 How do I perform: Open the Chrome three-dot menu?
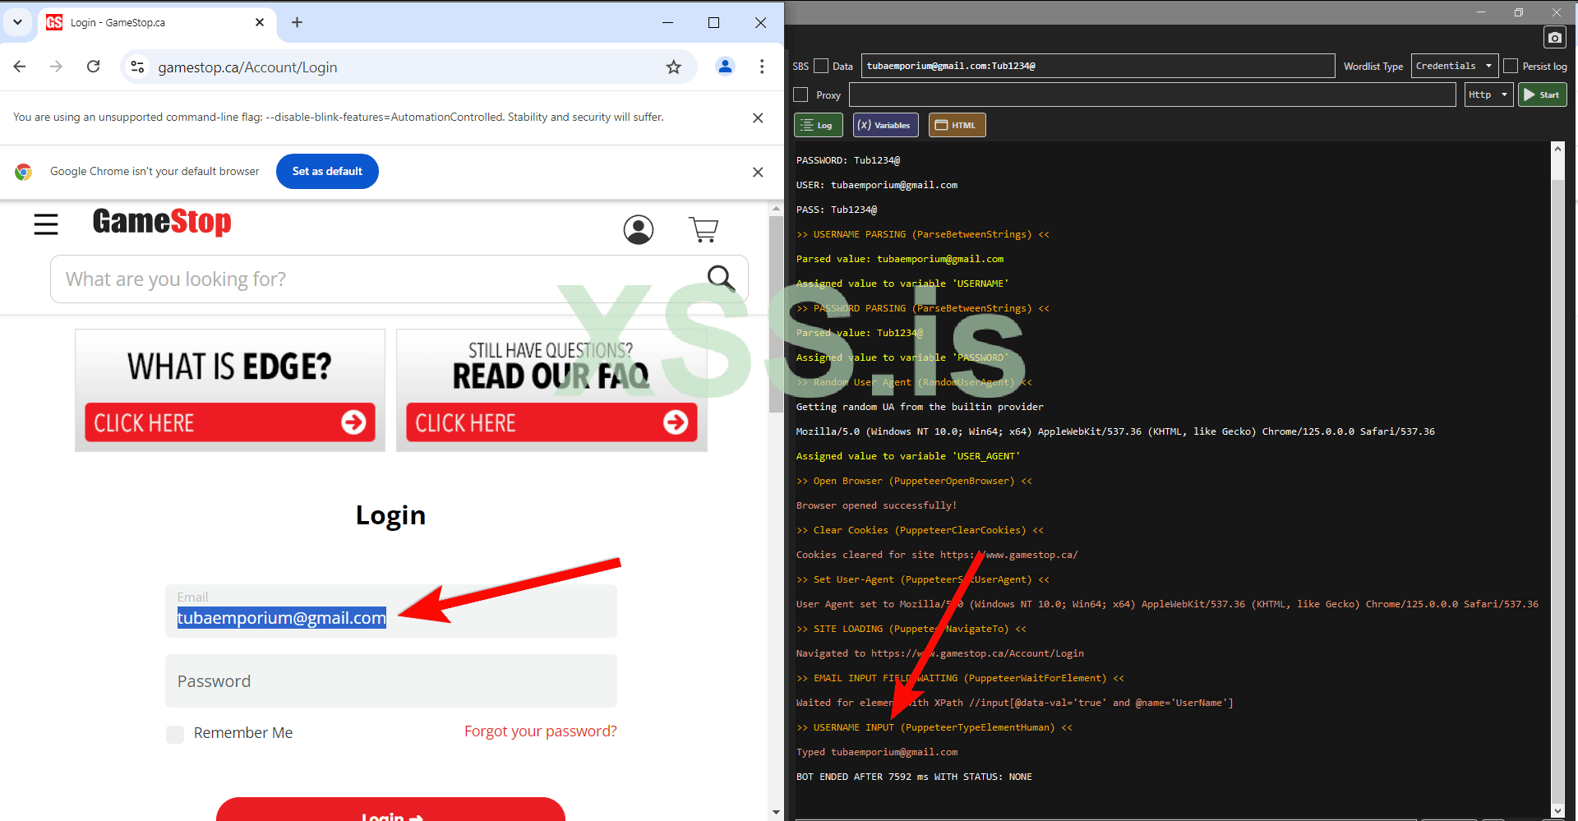pyautogui.click(x=762, y=67)
